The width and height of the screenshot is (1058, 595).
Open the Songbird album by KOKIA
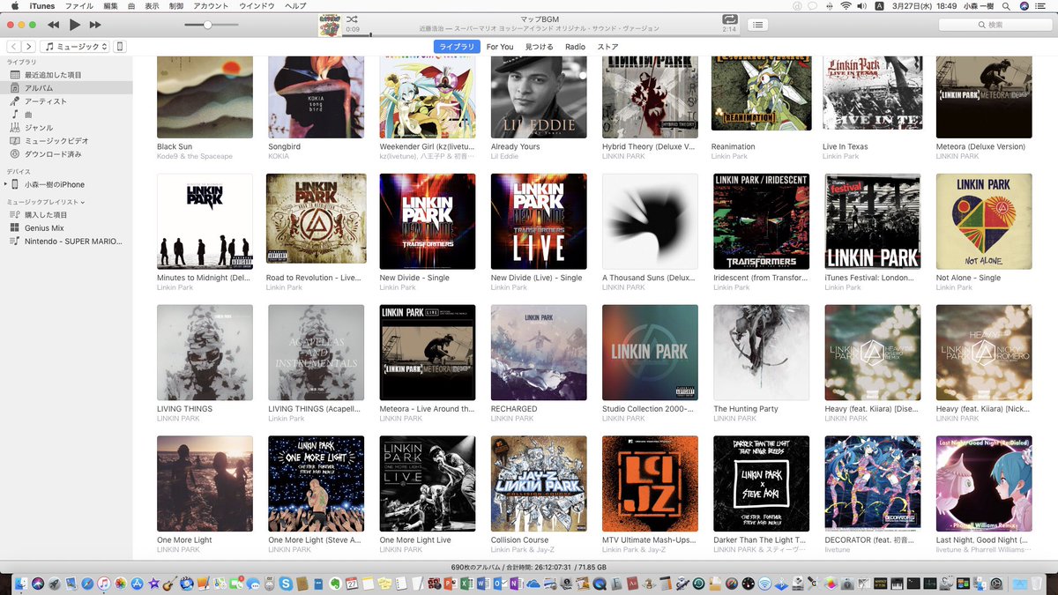pos(316,97)
